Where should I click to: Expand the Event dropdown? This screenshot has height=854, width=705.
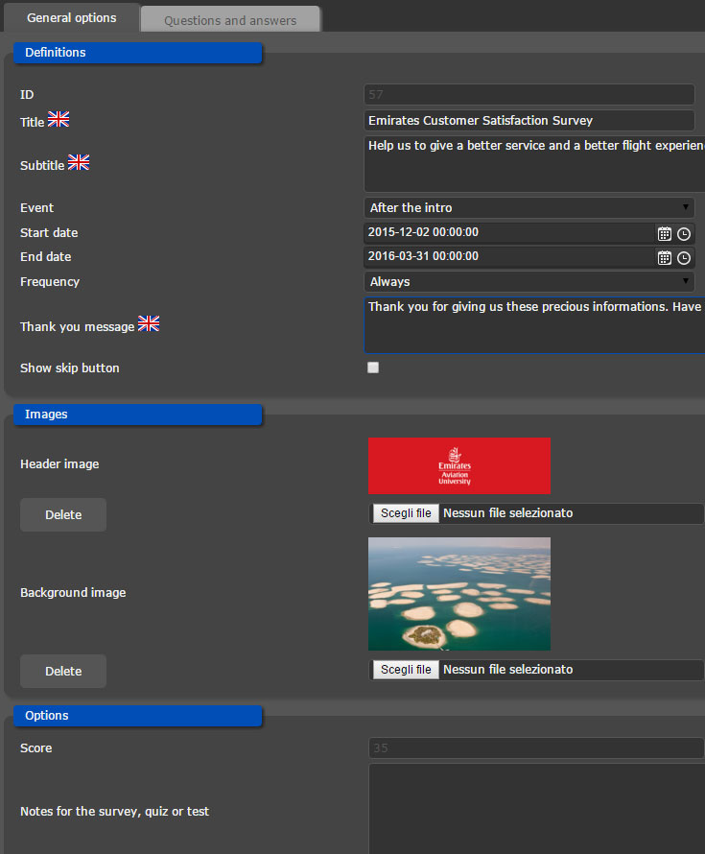529,207
